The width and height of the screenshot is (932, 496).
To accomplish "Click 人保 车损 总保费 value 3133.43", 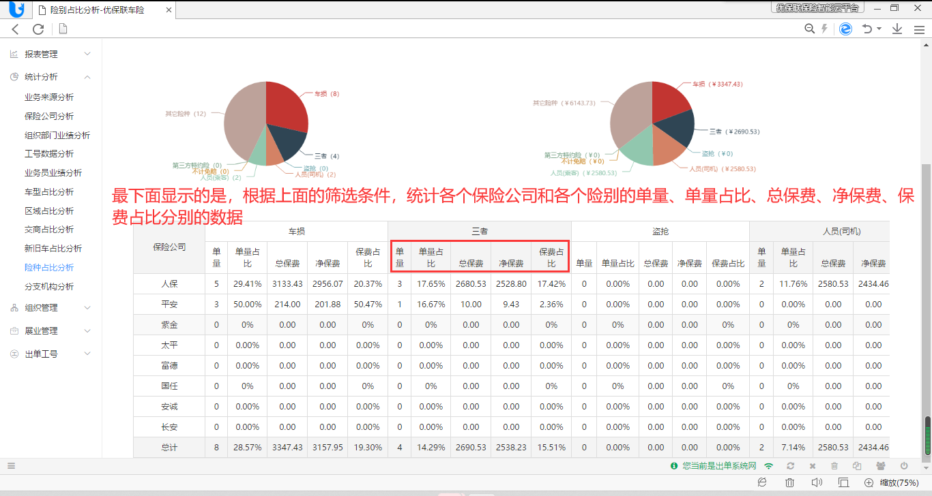I will tap(287, 284).
